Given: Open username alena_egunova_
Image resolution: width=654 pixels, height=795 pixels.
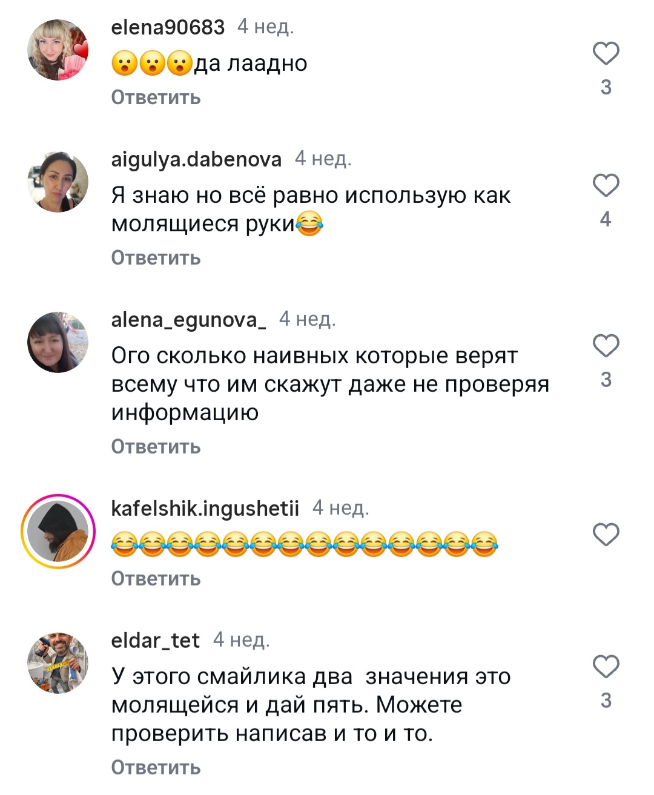Looking at the screenshot, I should [x=188, y=320].
